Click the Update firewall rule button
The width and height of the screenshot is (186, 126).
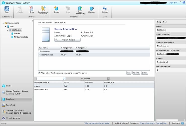pos(136,73)
